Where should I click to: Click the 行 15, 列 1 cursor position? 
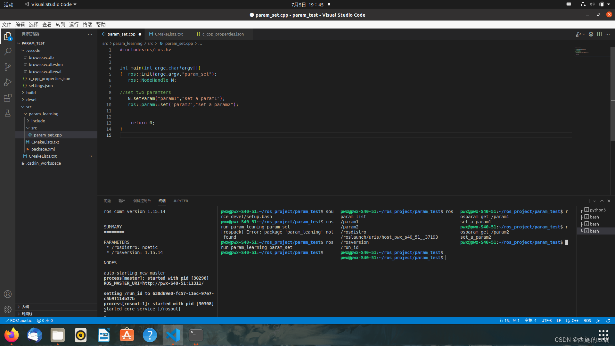509,320
